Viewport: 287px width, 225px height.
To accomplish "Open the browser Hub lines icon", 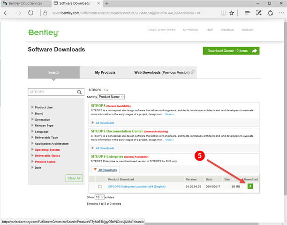I will pos(248,13).
